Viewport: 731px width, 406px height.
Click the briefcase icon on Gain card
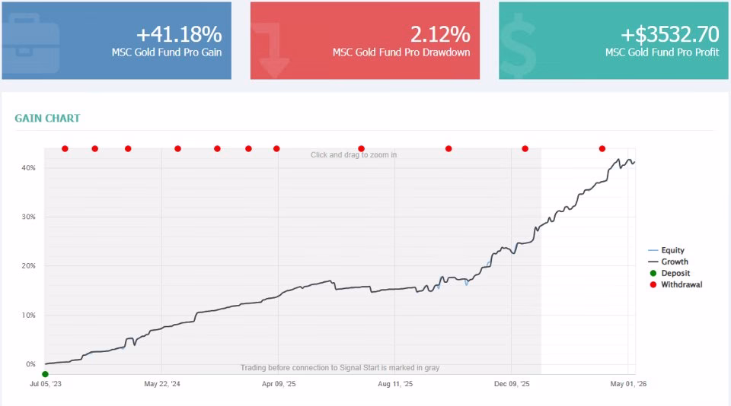pos(30,43)
